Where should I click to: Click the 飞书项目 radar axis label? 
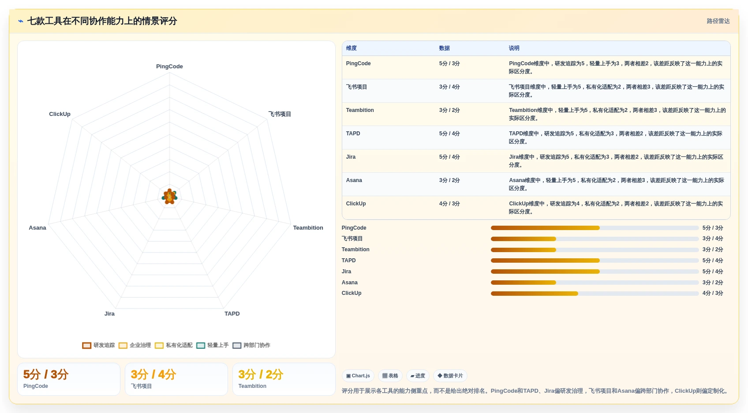pyautogui.click(x=280, y=114)
